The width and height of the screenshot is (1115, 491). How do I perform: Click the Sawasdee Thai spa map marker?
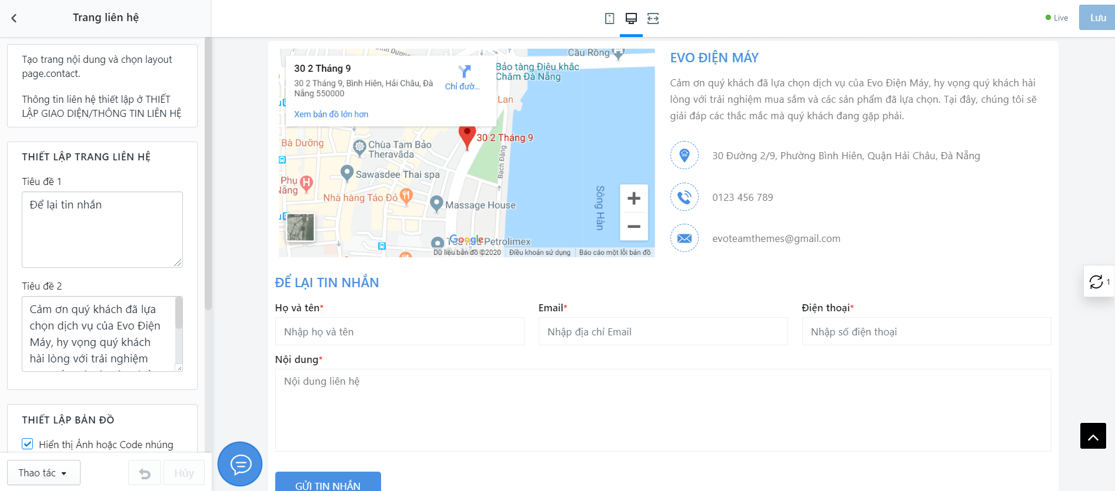(347, 173)
